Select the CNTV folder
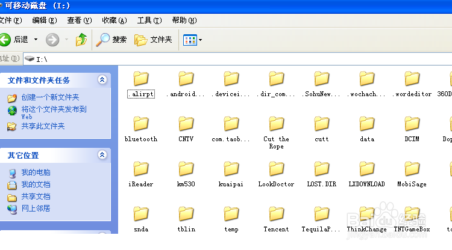 tap(186, 130)
